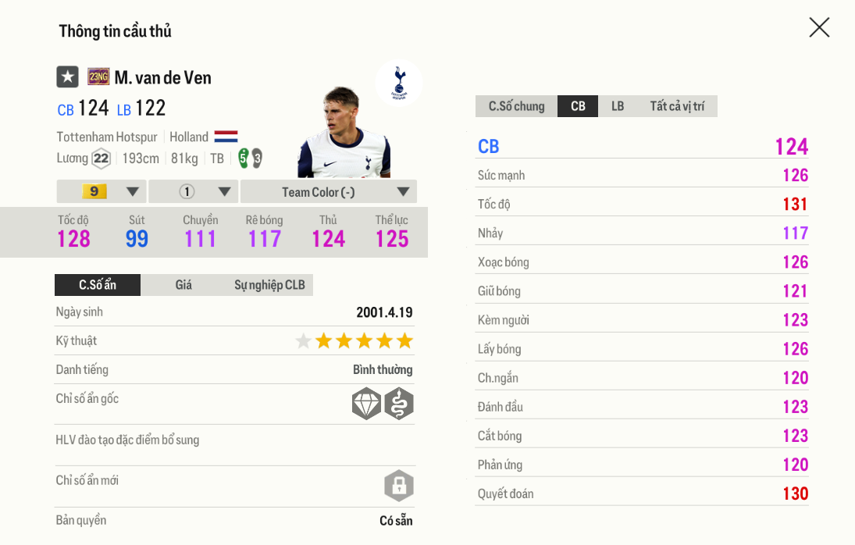Select the C.Số chung stats tab
The image size is (855, 545).
[516, 106]
